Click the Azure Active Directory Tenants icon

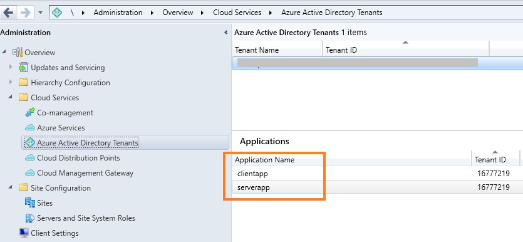coord(30,142)
